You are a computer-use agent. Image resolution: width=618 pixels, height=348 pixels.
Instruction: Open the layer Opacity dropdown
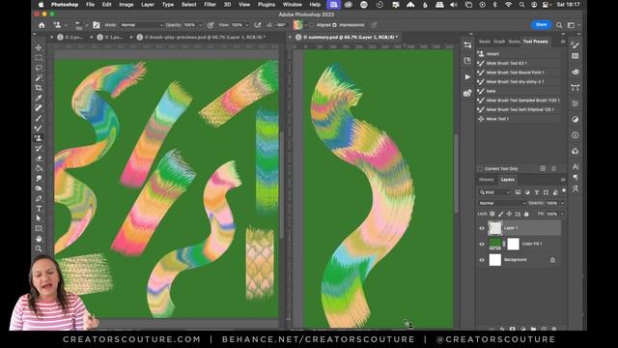pyautogui.click(x=562, y=203)
